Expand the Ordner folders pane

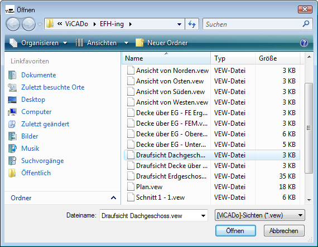[x=113, y=198]
